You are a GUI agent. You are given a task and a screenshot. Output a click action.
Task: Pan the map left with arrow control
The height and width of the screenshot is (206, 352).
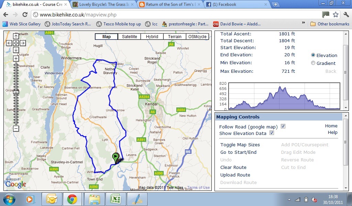(x=9, y=43)
